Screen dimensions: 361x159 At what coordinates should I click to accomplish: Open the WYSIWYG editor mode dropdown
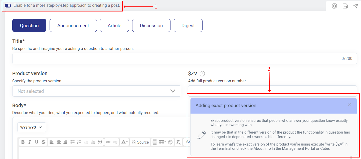(32, 127)
